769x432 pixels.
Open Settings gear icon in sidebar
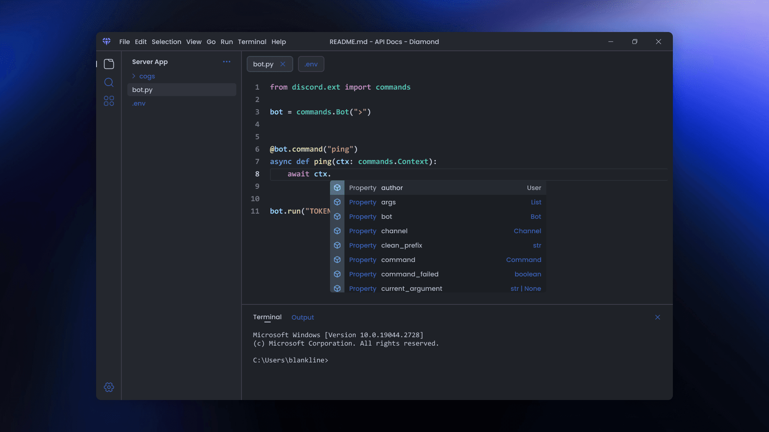(109, 387)
